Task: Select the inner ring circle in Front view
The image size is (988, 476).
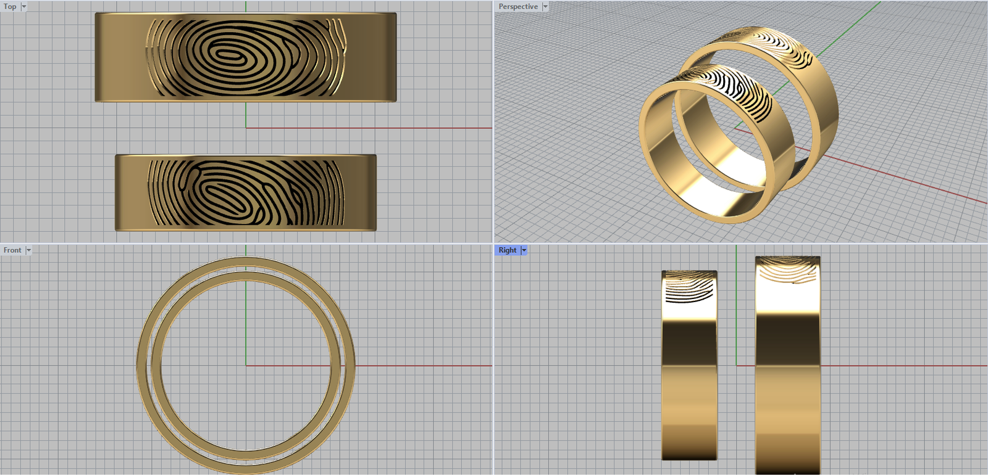Action: 156,366
